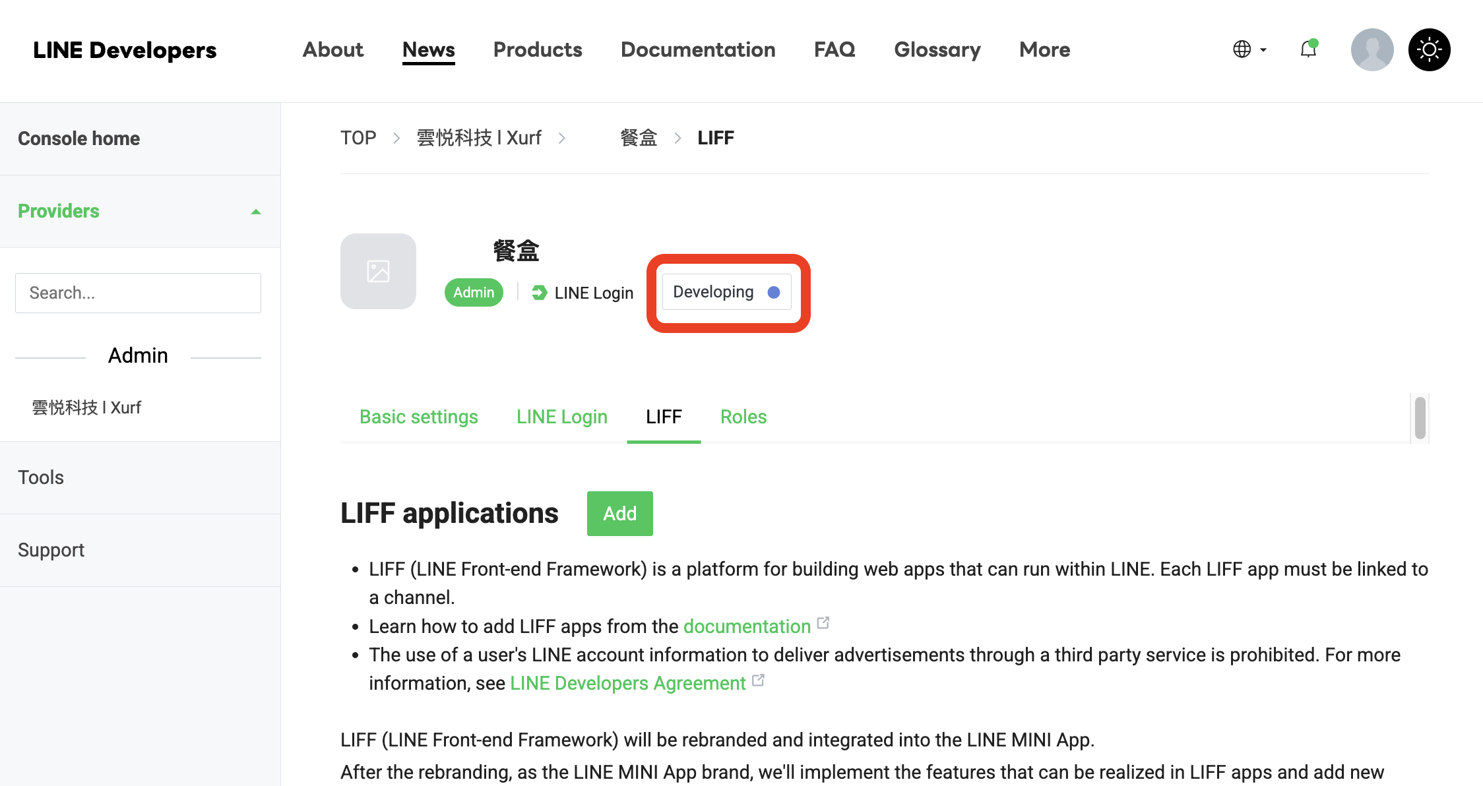Screen dimensions: 1483x786
Task: Open external link icon beside documentation
Action: (823, 623)
